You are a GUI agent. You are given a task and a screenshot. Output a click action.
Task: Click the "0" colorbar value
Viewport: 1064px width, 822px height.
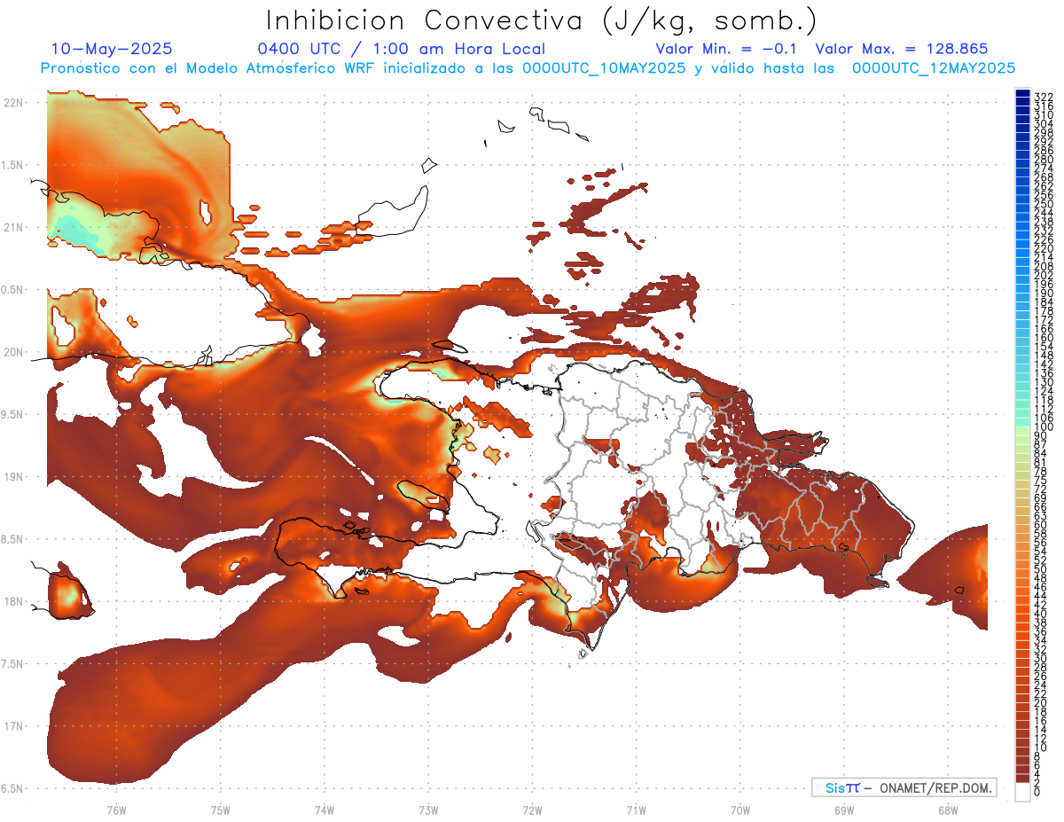click(1037, 793)
